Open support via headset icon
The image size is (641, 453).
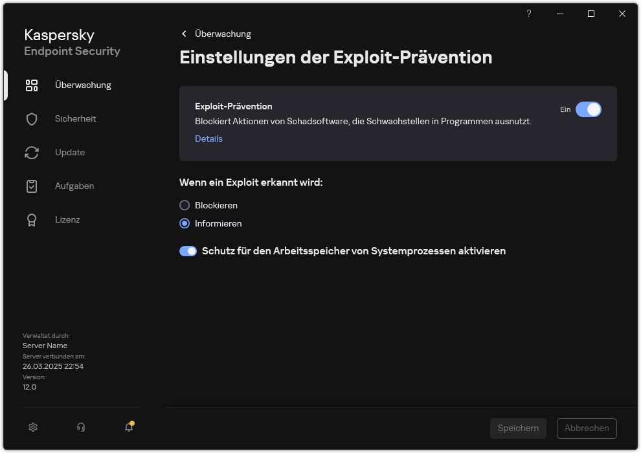(x=81, y=427)
